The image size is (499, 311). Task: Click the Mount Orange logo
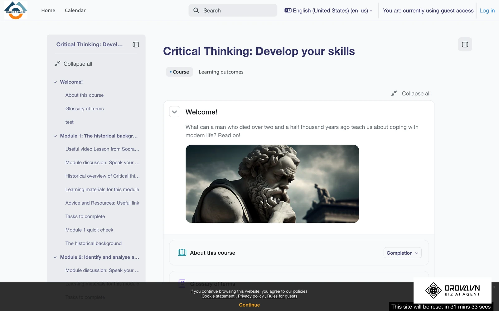tap(16, 10)
